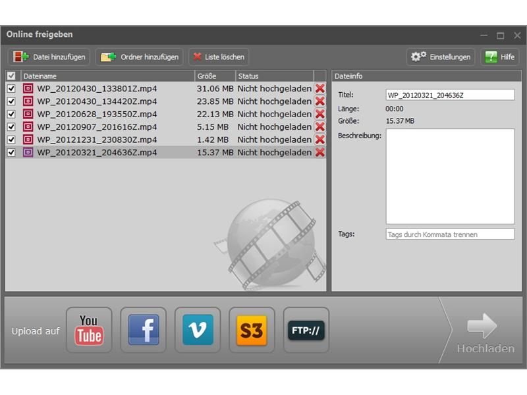The width and height of the screenshot is (527, 395).
Task: Select Amazon S3 upload option
Action: pos(252,330)
